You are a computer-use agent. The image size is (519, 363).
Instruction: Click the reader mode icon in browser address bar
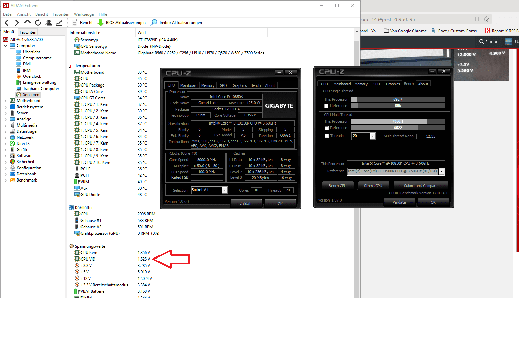(x=477, y=19)
